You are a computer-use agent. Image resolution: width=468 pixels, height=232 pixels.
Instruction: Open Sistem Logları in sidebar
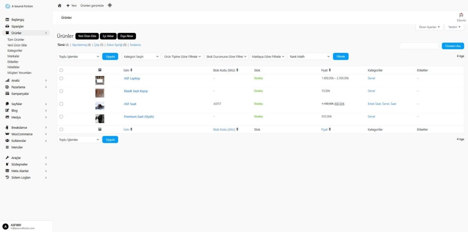click(x=21, y=178)
